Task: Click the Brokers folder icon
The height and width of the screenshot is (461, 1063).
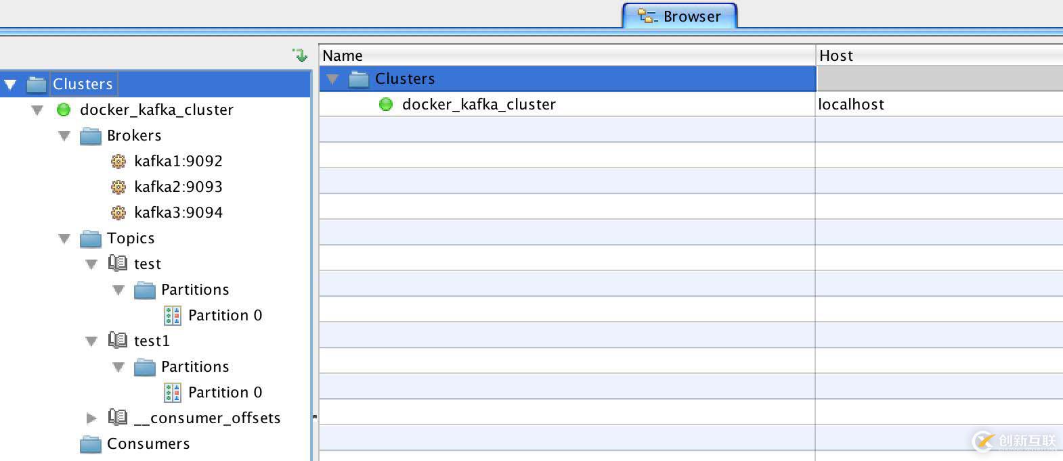Action: [x=91, y=136]
